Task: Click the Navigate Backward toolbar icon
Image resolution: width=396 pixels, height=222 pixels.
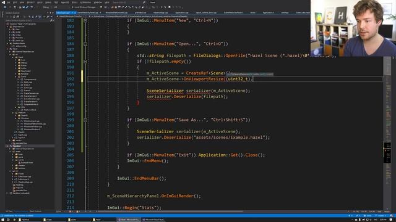Action: point(5,7)
